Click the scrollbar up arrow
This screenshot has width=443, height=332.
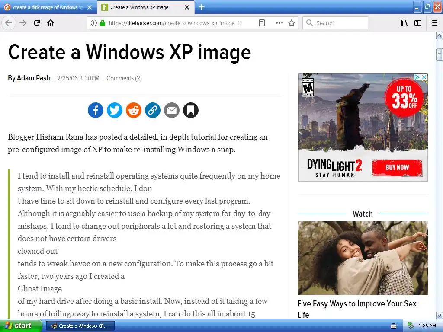coord(439,36)
